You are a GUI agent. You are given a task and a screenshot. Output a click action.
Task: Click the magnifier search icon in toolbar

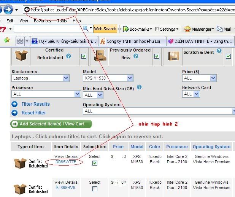coord(86,28)
